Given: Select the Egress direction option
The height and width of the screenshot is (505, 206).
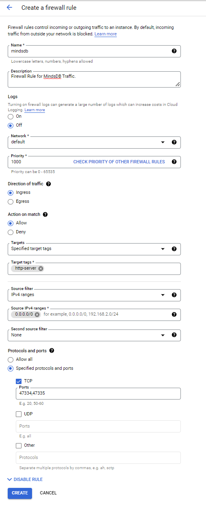Looking at the screenshot, I should pyautogui.click(x=11, y=201).
